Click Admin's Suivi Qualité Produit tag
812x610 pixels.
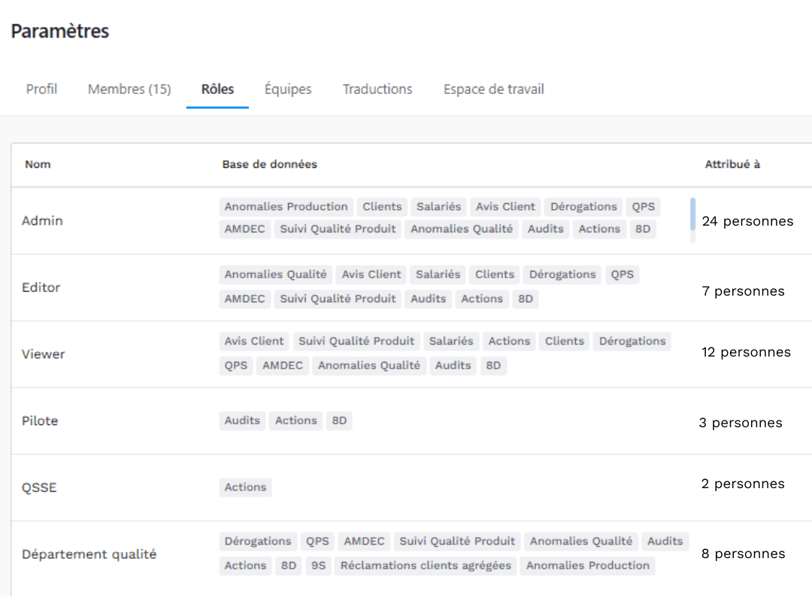point(338,229)
